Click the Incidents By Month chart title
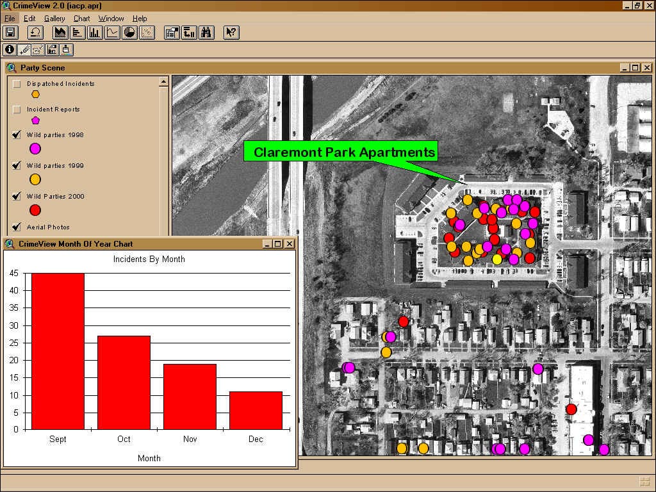The height and width of the screenshot is (492, 656). pos(149,259)
